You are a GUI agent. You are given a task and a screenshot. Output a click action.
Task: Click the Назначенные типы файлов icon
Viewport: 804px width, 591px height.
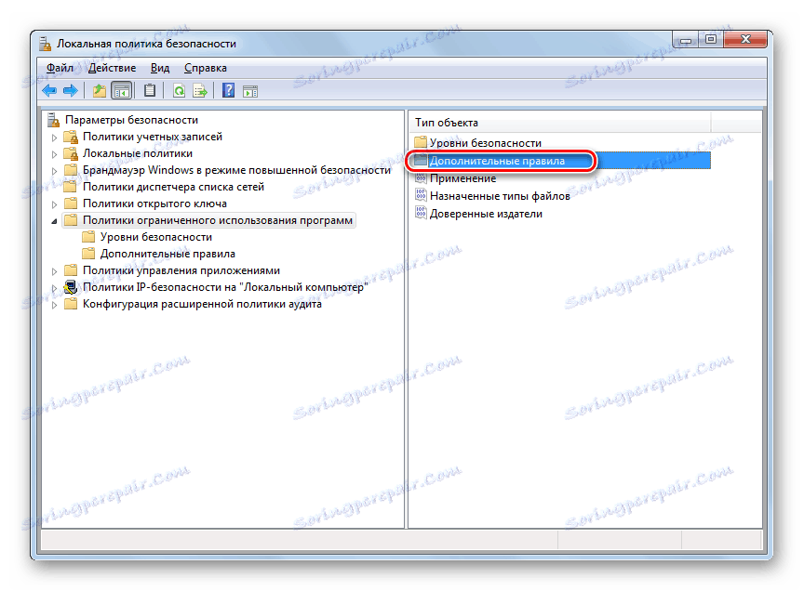[421, 196]
